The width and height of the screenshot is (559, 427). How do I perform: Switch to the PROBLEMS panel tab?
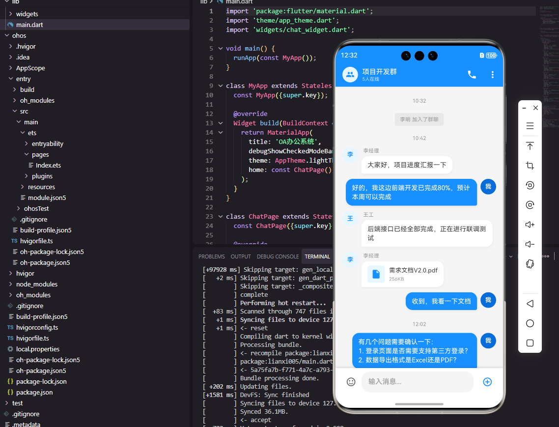pos(211,256)
